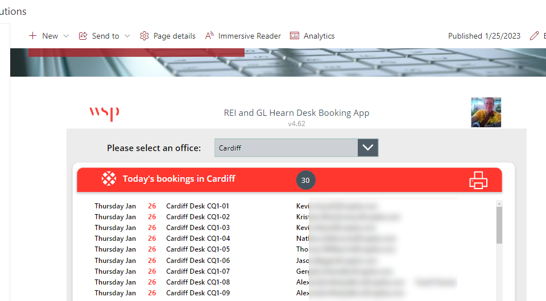Click the pencil edit icon

tap(534, 36)
